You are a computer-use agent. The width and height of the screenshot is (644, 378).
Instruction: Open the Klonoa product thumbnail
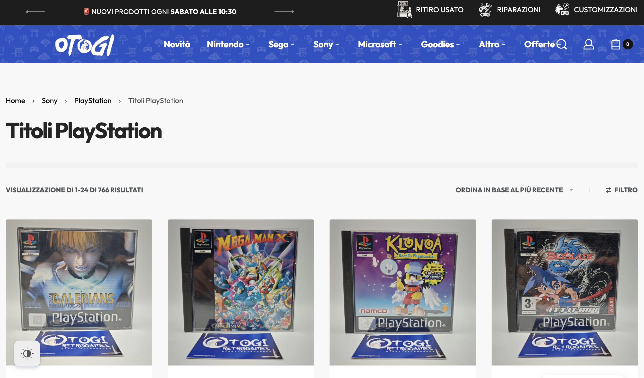[403, 292]
